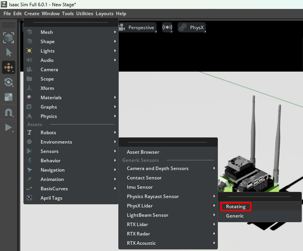The width and height of the screenshot is (303, 251).
Task: Click the Robots arm icon
Action: (x=29, y=132)
